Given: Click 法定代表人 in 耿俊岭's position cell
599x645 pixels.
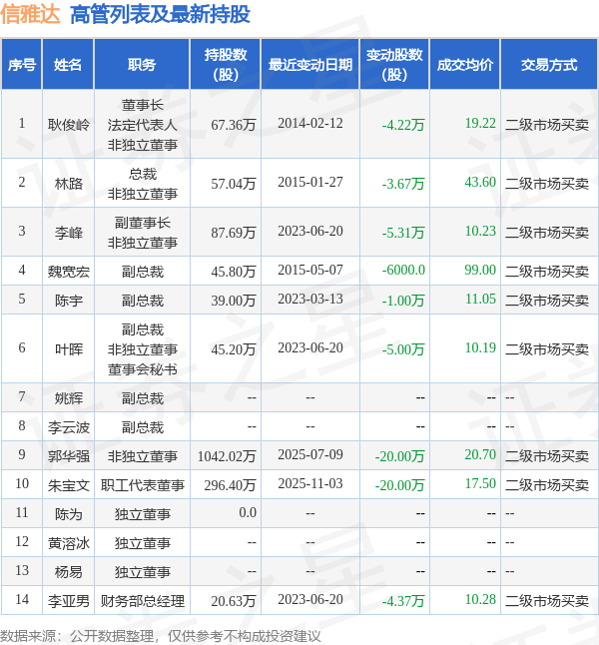Looking at the screenshot, I should tap(143, 125).
